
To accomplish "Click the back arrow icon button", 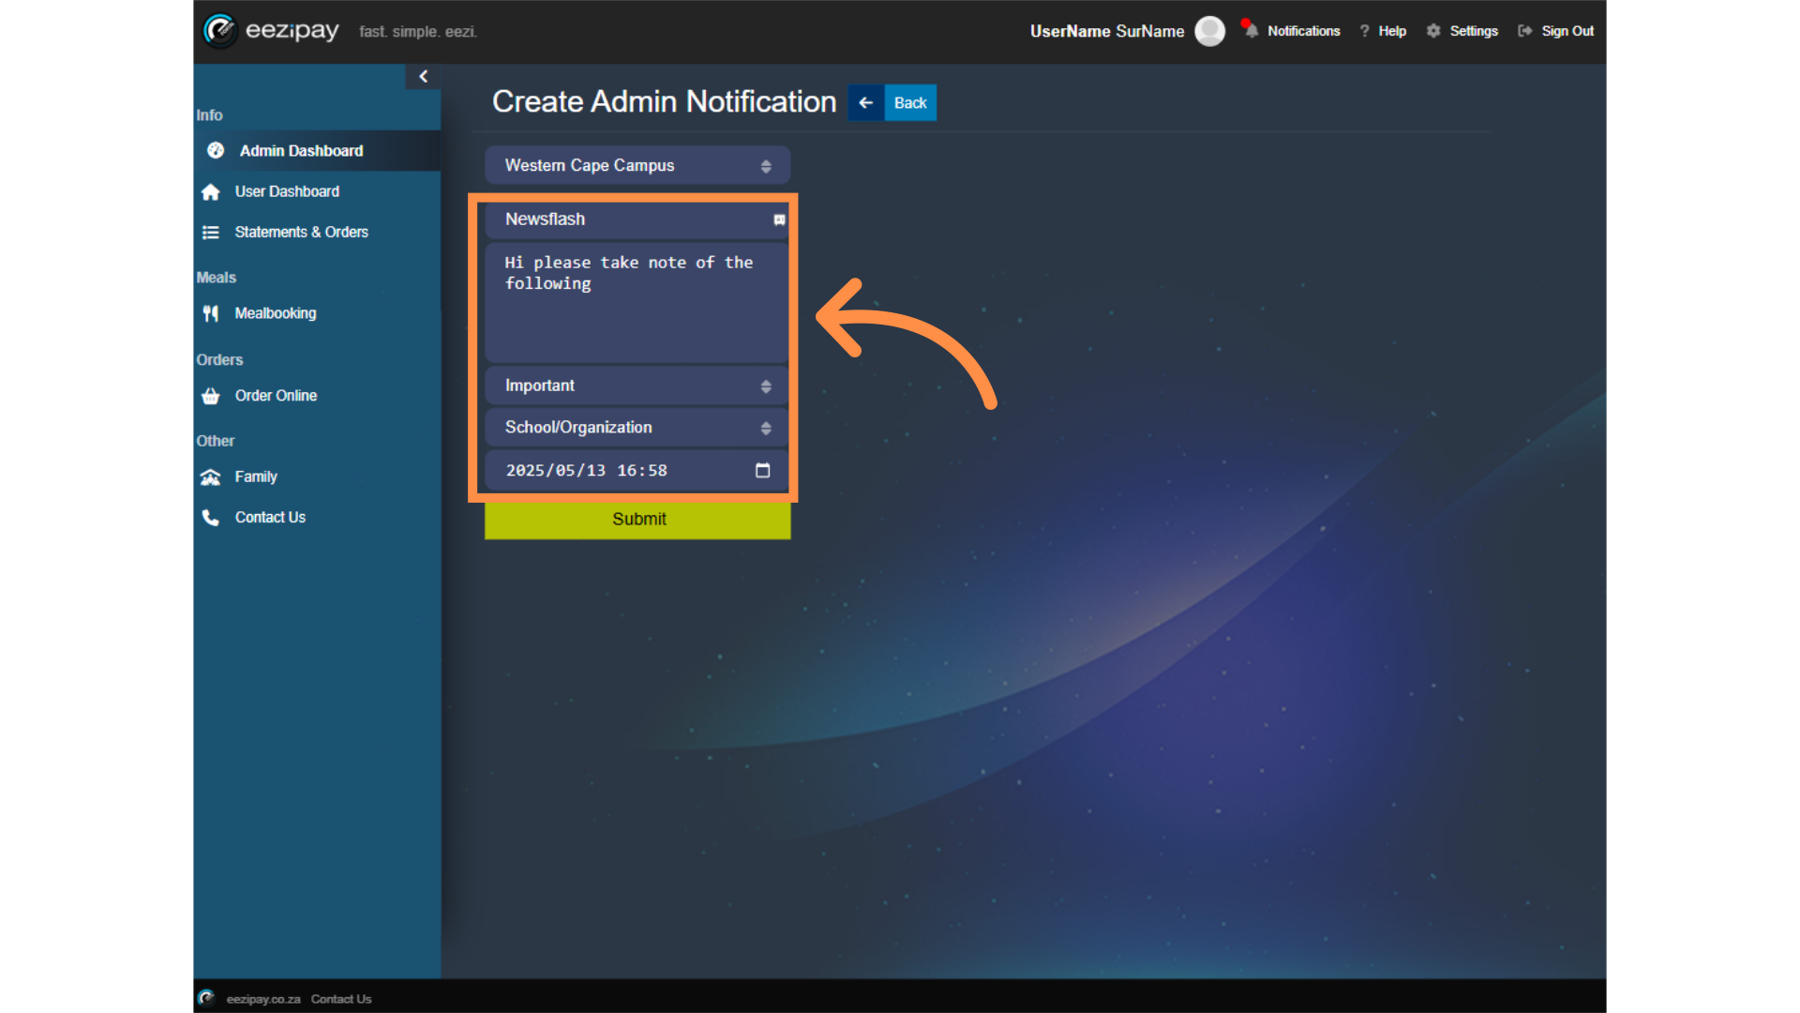I will pyautogui.click(x=866, y=102).
